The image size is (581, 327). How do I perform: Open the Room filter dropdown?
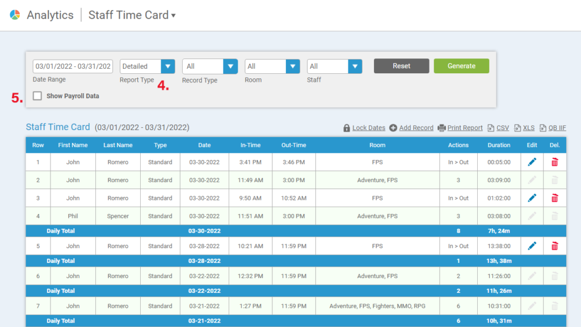tap(293, 66)
